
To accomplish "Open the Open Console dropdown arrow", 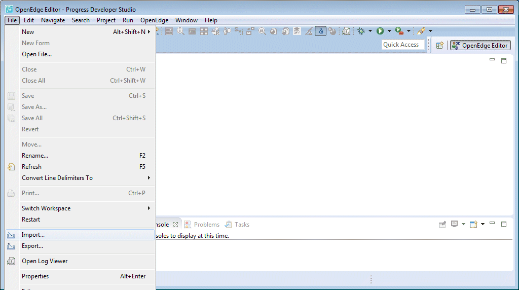I will (x=483, y=224).
